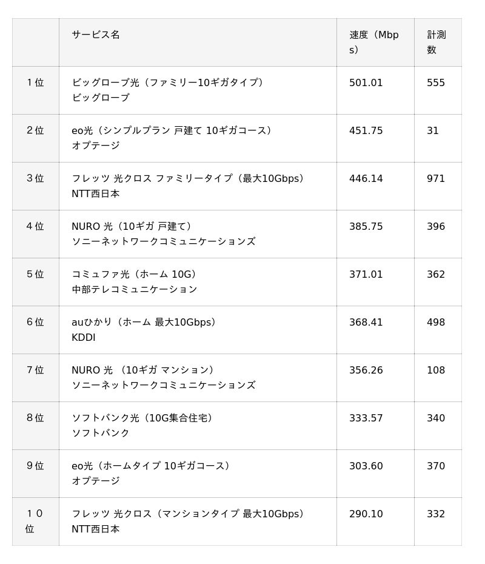Click NURO 光（10ギガ 戸建て） service name
The width and height of the screenshot is (485, 564).
133,226
